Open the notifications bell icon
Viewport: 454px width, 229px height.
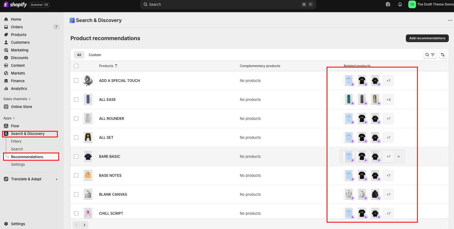pyautogui.click(x=400, y=4)
